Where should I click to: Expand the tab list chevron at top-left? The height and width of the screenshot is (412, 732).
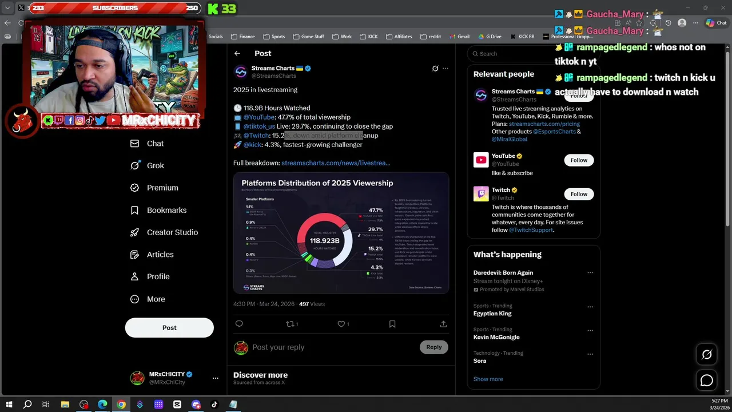click(7, 8)
